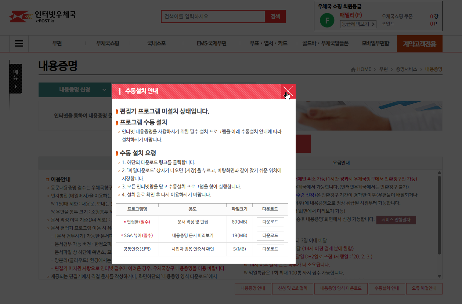
Task: Click the bottom 수동설치 안내 button
Action: point(387,289)
